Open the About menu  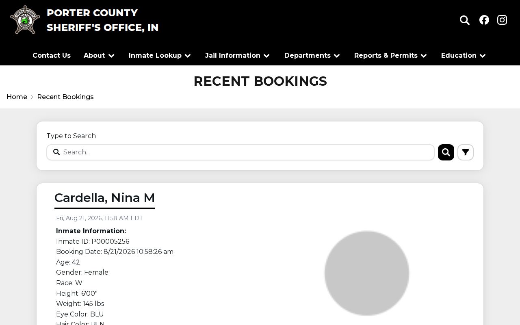click(x=94, y=55)
